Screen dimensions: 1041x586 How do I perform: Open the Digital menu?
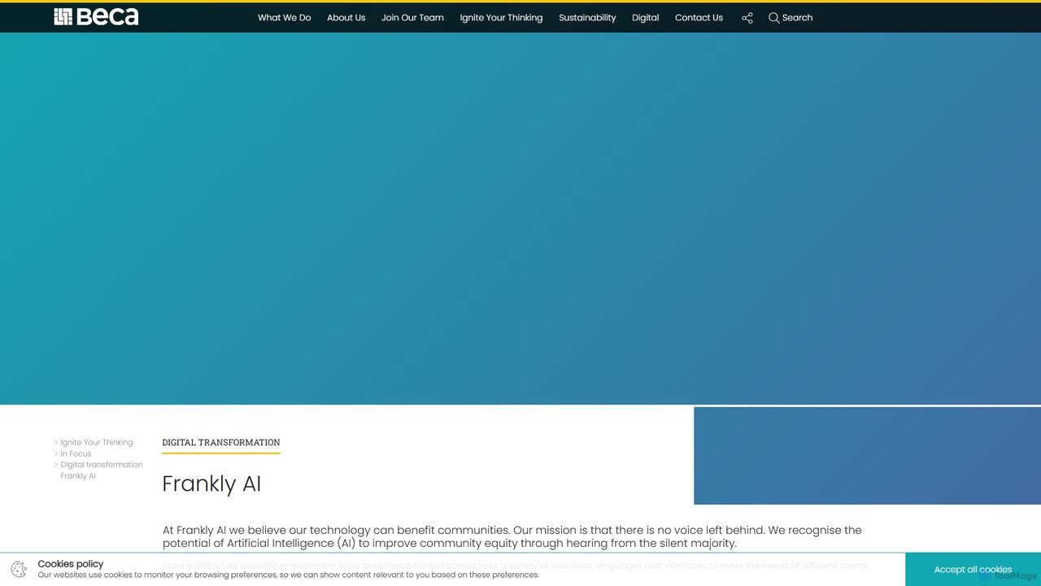point(645,18)
